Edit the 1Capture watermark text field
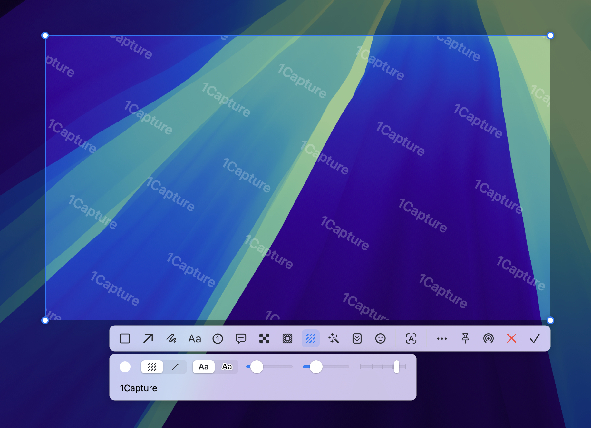The image size is (591, 428). (263, 388)
